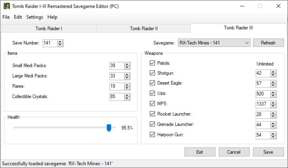
Task: Decrease Harpoon Gun ammo with down arrow
Action: [x=273, y=137]
